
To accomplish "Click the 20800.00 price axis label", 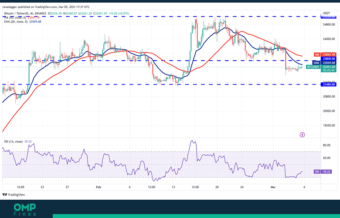I will pyautogui.click(x=329, y=96).
